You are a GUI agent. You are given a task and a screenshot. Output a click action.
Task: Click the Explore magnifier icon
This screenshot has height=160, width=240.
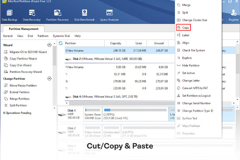[179, 58]
